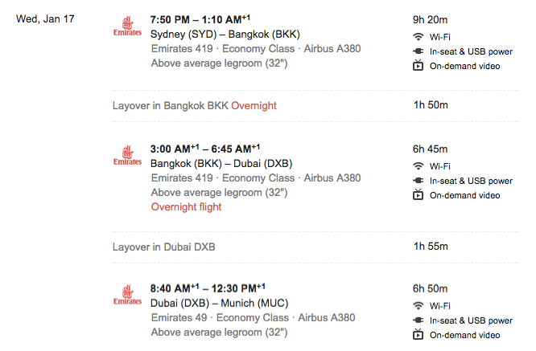The height and width of the screenshot is (351, 536).
Task: Select the Sydney (SYD) – Bangkok (BKK) route
Action: (225, 34)
